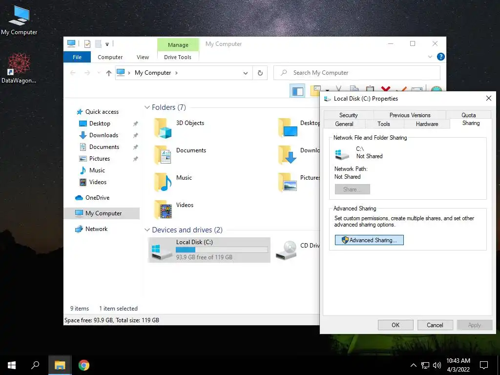Switch to Security tab in Properties

point(348,115)
